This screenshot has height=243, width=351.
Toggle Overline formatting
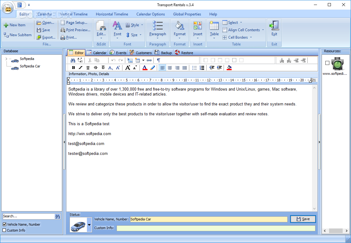tap(103, 68)
